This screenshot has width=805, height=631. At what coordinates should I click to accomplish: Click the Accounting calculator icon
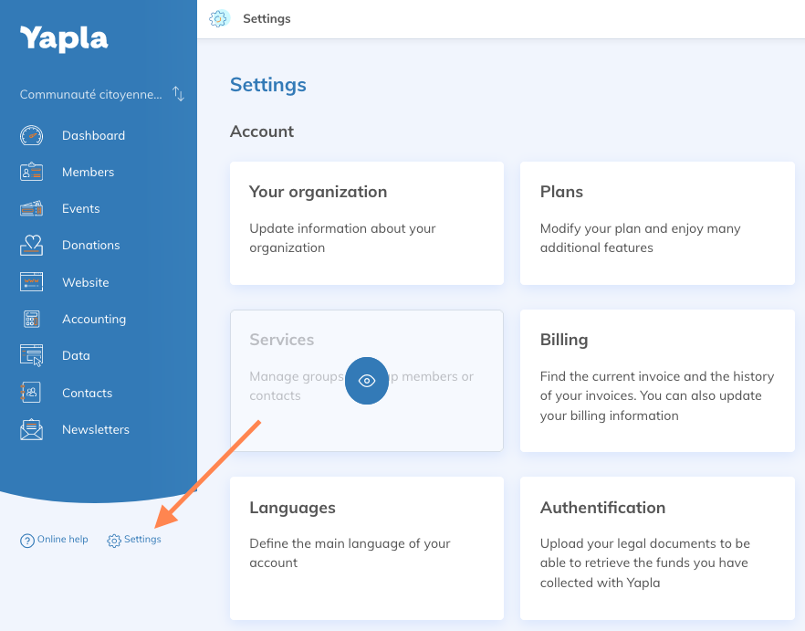click(x=31, y=319)
